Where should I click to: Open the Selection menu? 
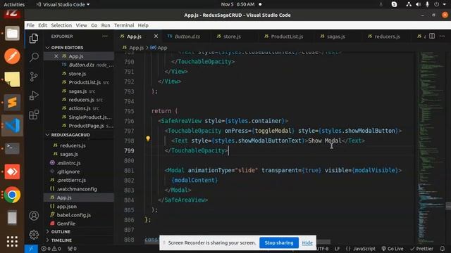click(61, 25)
